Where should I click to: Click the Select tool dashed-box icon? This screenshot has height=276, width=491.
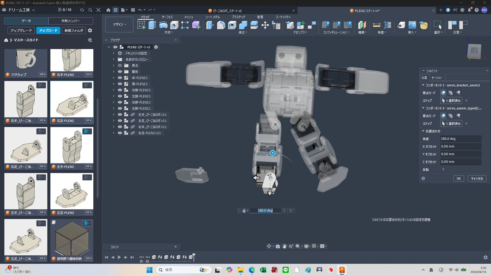coord(438,25)
